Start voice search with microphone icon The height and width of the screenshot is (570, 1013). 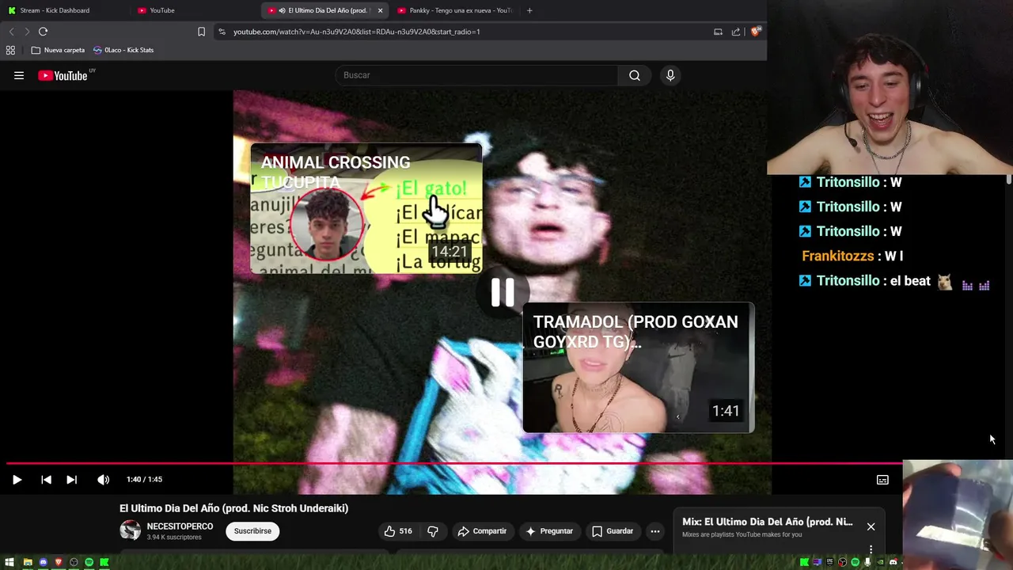coord(670,75)
